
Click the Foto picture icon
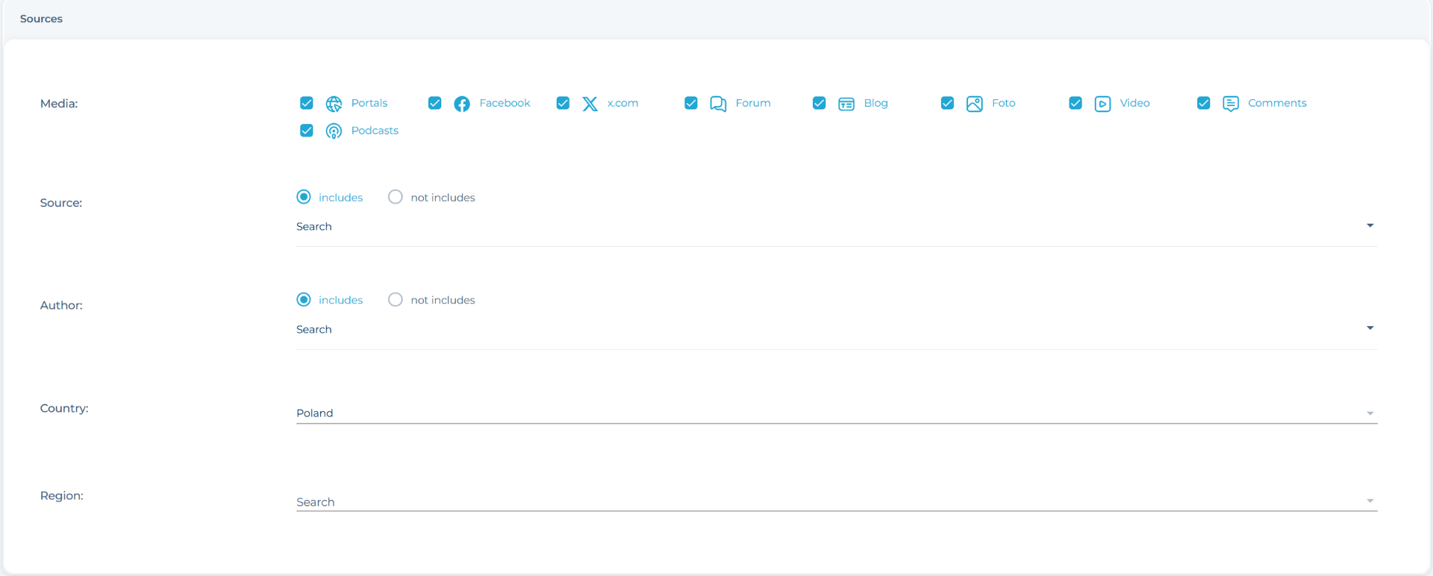[x=974, y=104]
